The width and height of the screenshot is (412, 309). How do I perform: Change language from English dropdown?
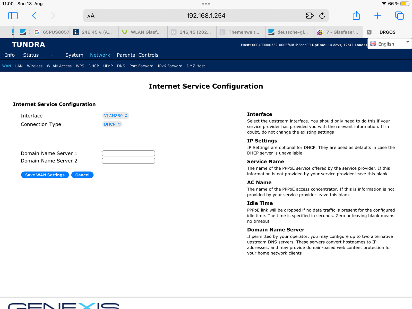[x=390, y=44]
